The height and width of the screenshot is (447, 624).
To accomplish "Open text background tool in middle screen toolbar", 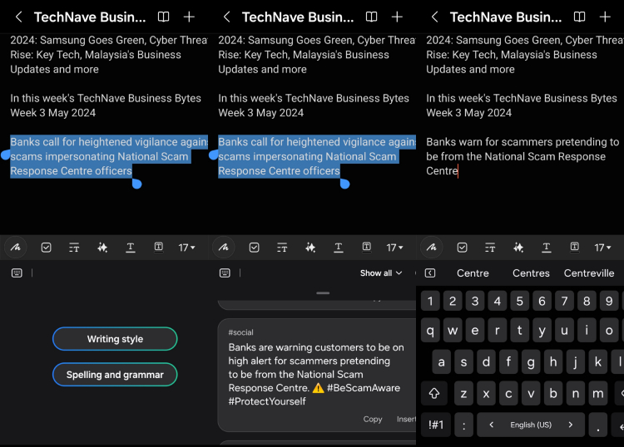I will click(x=367, y=247).
